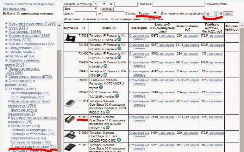Screen dimensions: 244x152
Task: Open thumbnail of Siemens OpenStage 60 Ice-blue
Action: [x=70, y=103]
